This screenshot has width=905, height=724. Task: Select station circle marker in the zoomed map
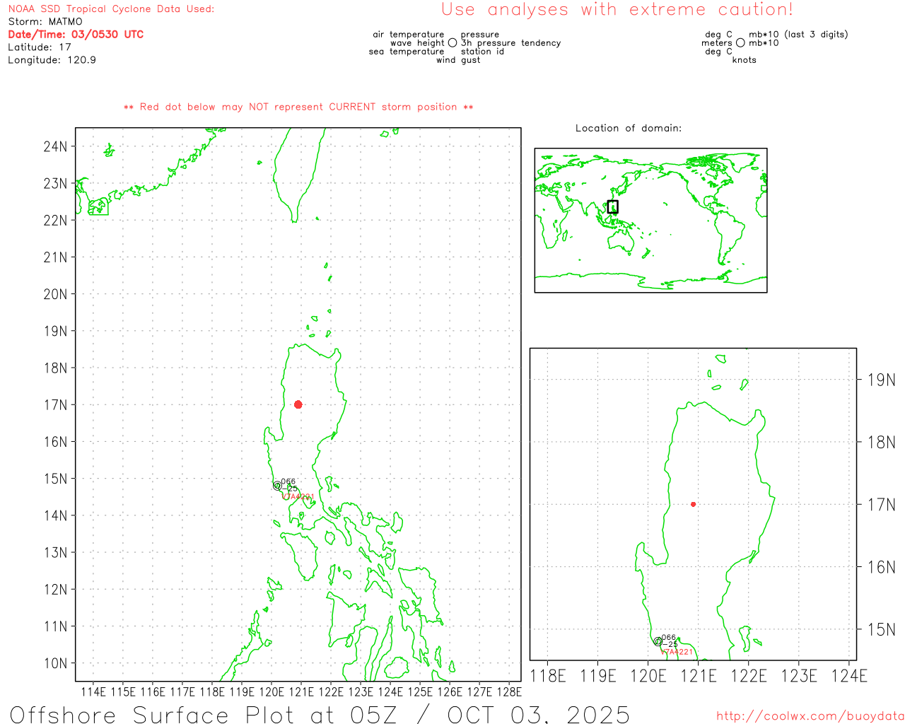tap(658, 642)
